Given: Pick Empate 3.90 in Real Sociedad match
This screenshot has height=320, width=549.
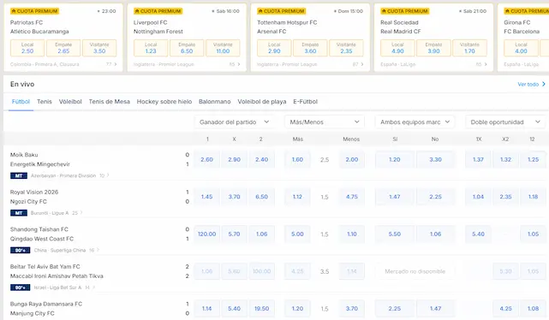Looking at the screenshot, I should click(x=433, y=48).
